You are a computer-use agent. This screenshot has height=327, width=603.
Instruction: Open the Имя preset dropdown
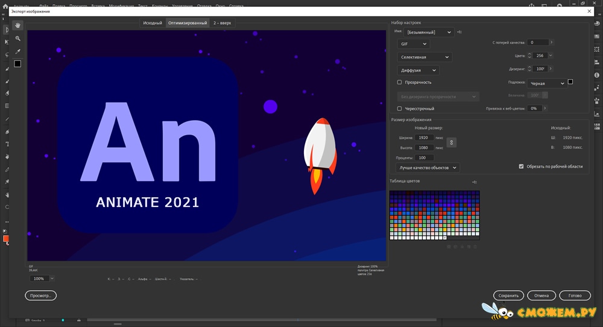(429, 33)
